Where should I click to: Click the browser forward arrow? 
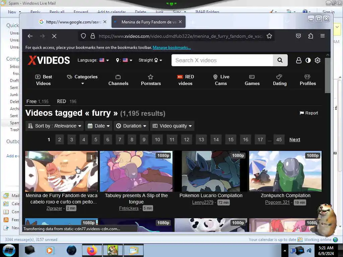tap(42, 36)
